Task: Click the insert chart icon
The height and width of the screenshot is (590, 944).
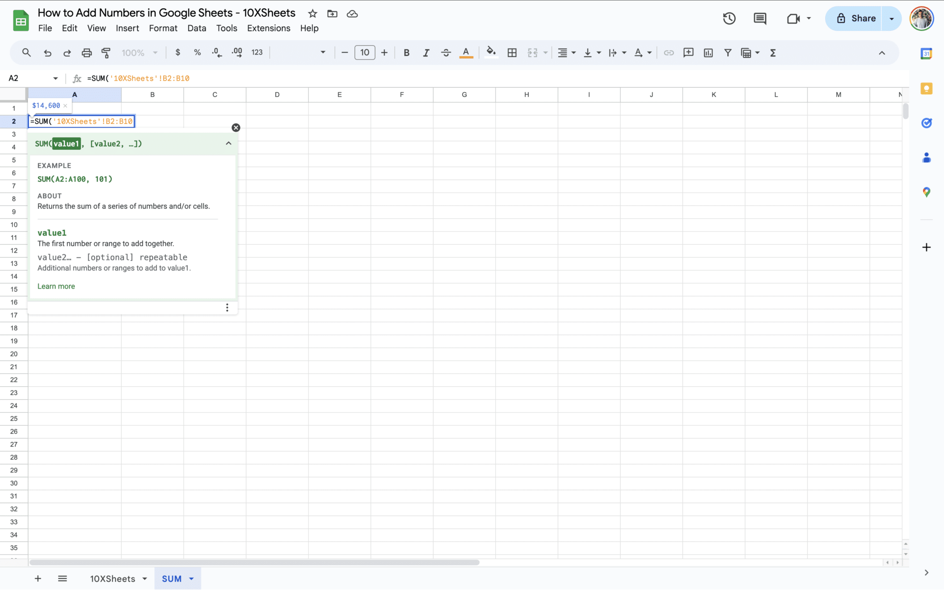Action: pos(708,53)
